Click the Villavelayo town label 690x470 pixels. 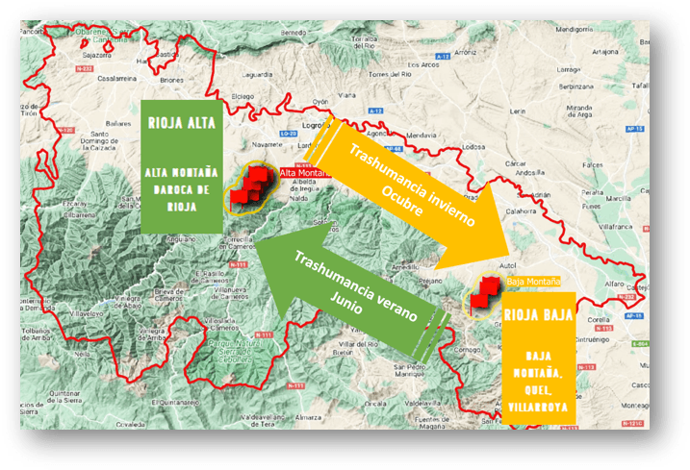pos(87,314)
